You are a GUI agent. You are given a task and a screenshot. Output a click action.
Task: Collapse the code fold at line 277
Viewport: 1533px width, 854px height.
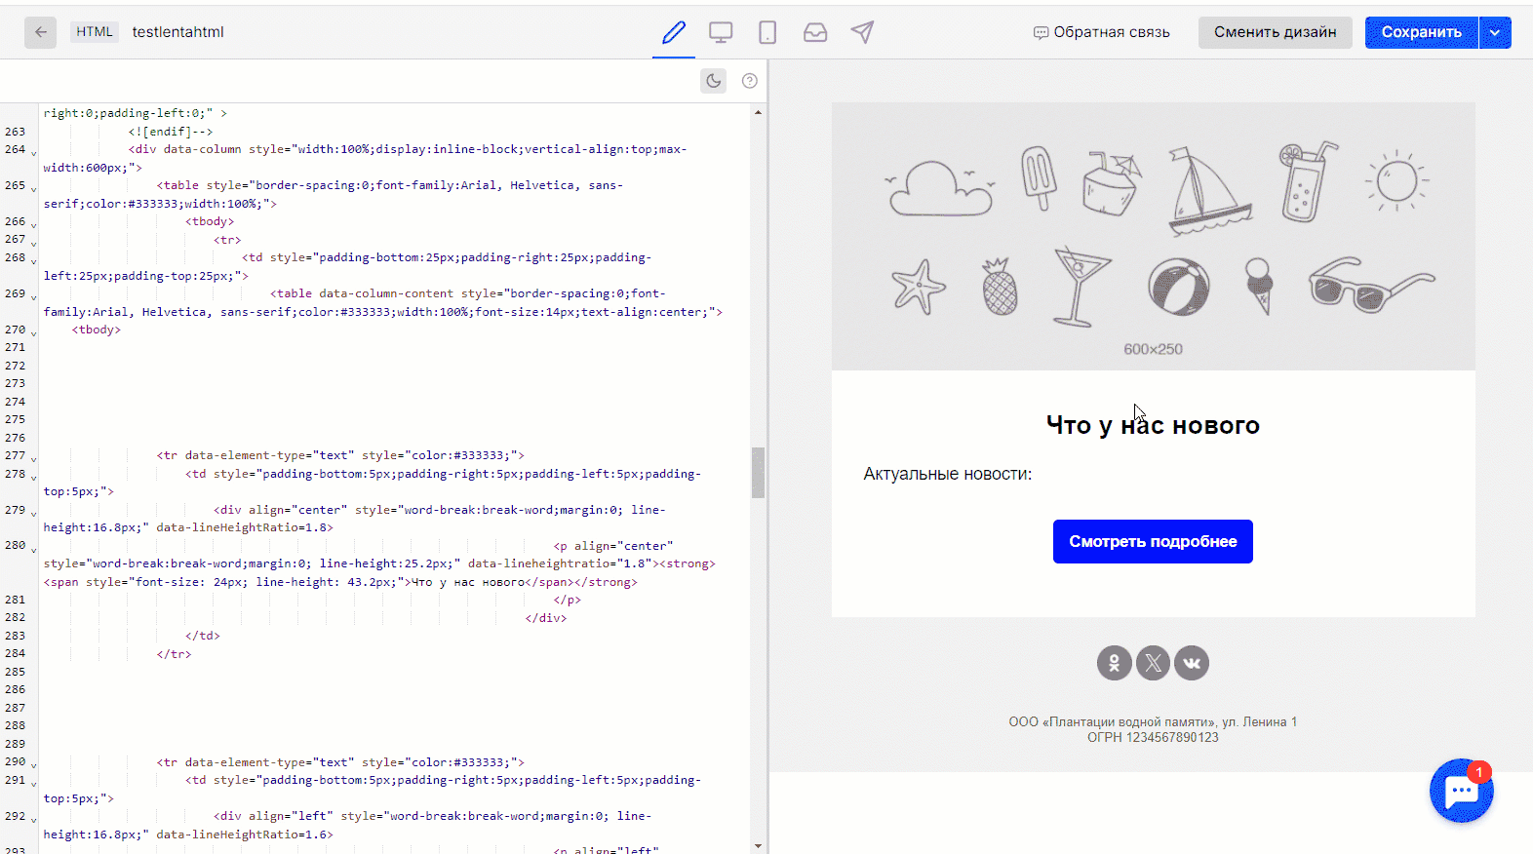pos(34,458)
